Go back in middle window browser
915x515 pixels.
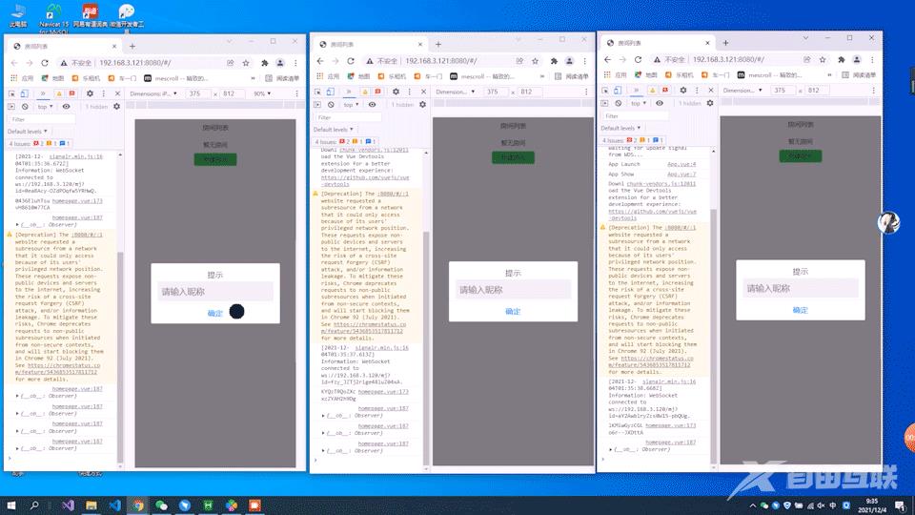pyautogui.click(x=320, y=61)
